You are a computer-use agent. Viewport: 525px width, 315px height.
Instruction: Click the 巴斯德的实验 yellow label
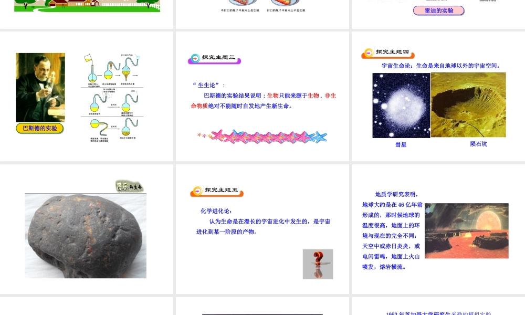click(40, 128)
